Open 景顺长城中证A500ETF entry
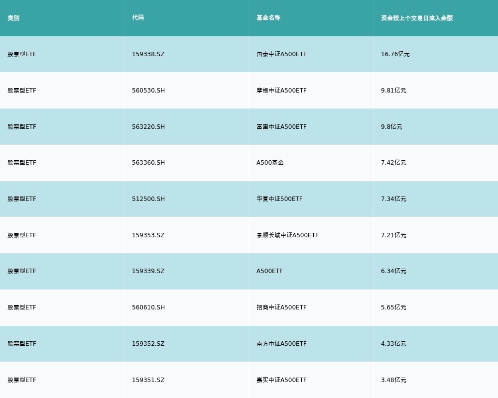498x398 pixels. point(287,235)
